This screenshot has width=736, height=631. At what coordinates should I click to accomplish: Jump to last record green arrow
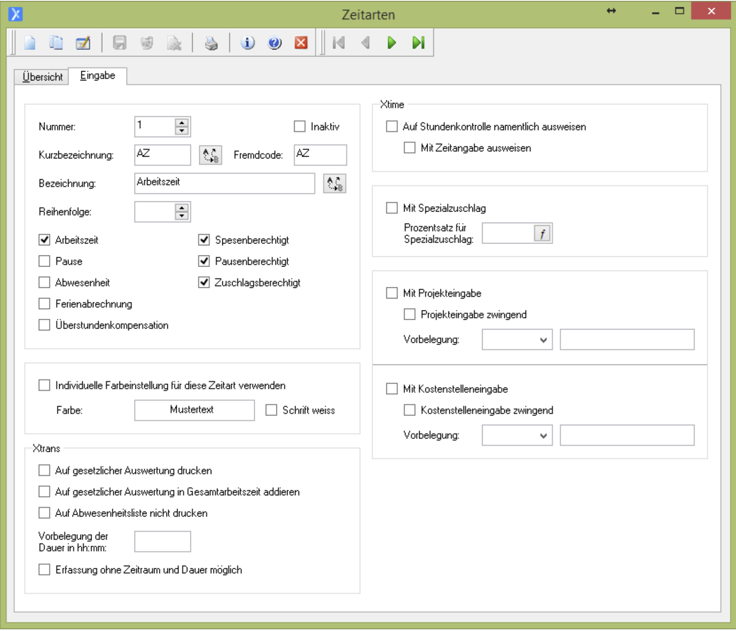[x=418, y=43]
